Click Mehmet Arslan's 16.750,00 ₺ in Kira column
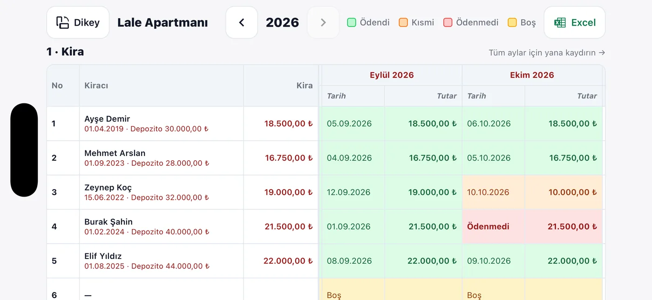The image size is (652, 300). click(289, 158)
